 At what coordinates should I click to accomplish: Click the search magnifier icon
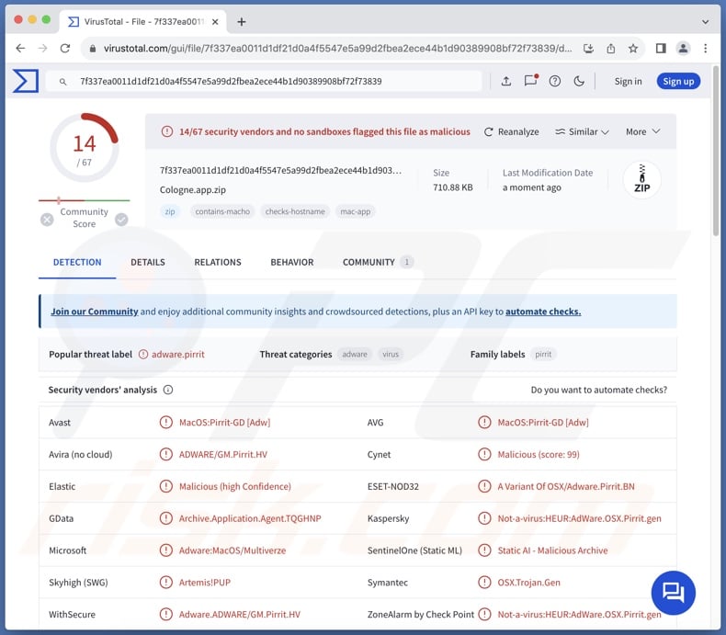[x=63, y=82]
